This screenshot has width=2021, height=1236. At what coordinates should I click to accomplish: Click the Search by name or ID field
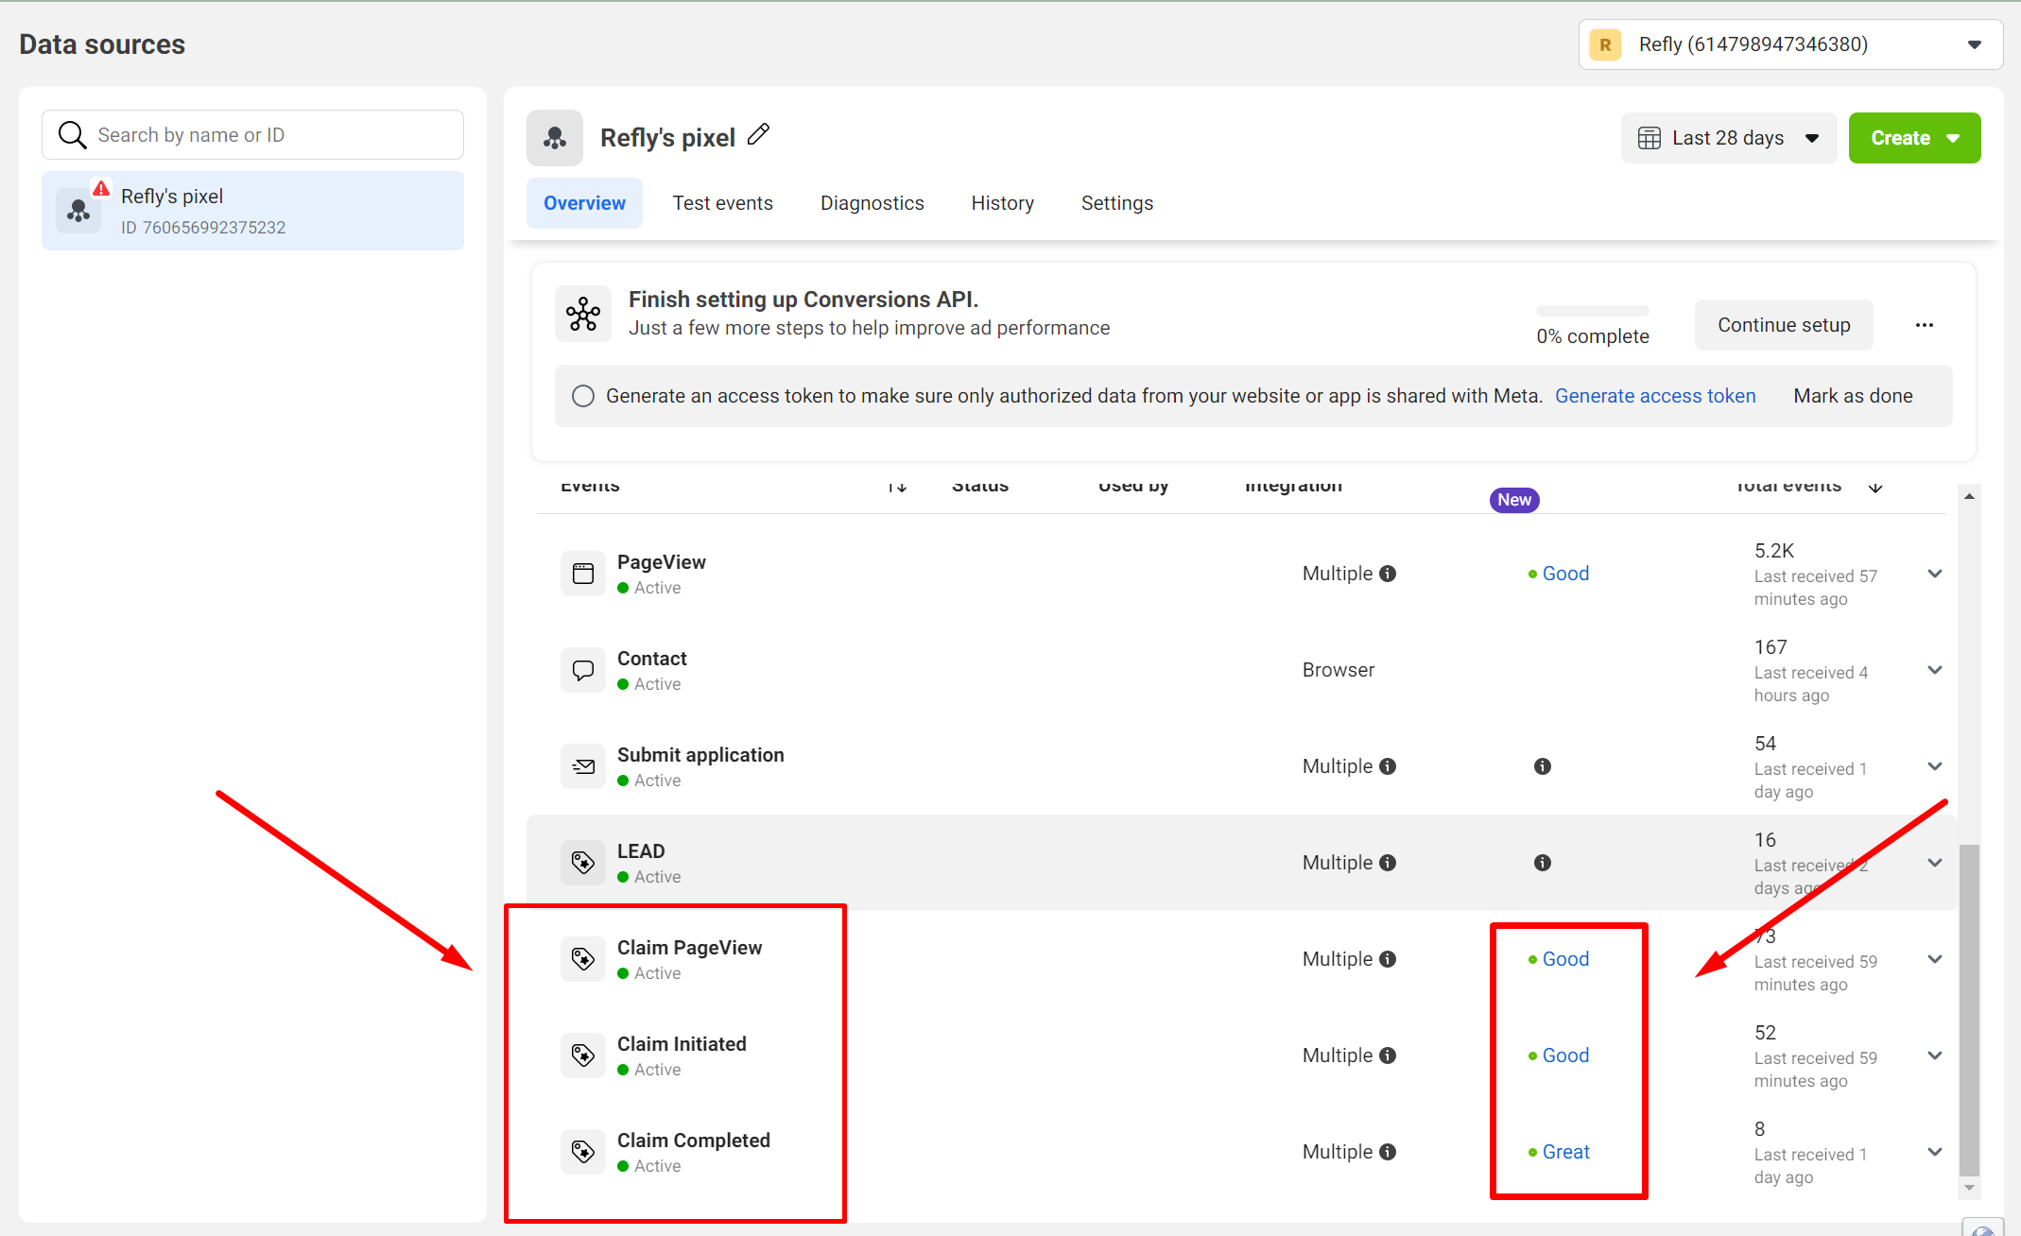(x=252, y=135)
